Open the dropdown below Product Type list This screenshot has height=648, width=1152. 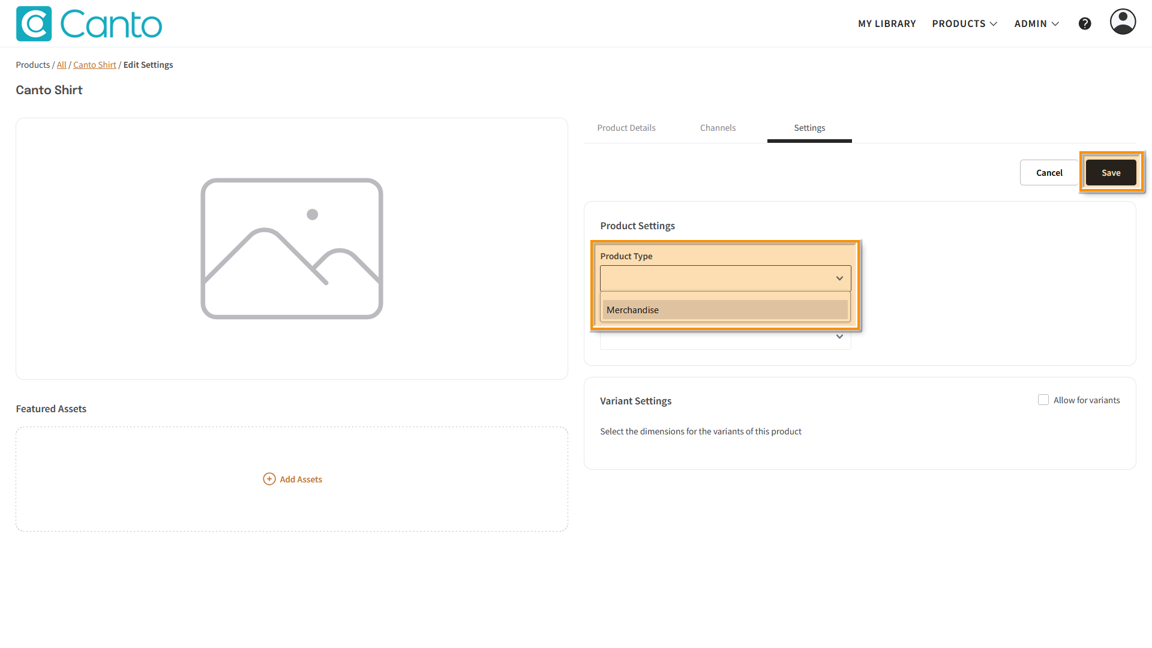coord(839,337)
